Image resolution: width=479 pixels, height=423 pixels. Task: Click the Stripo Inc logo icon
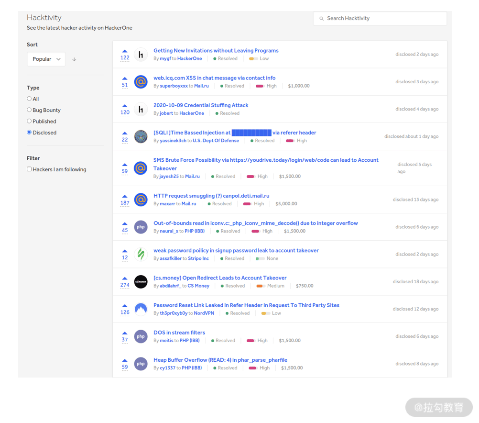tap(141, 254)
